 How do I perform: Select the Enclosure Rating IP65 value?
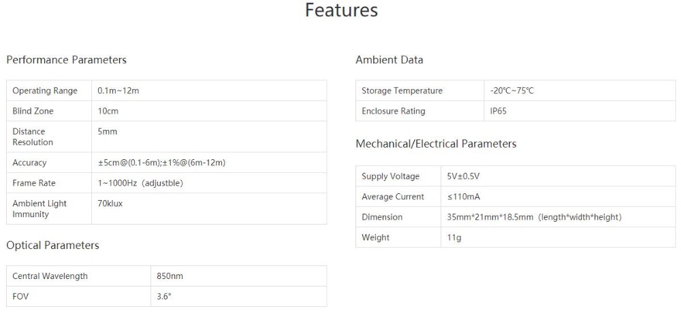click(498, 111)
